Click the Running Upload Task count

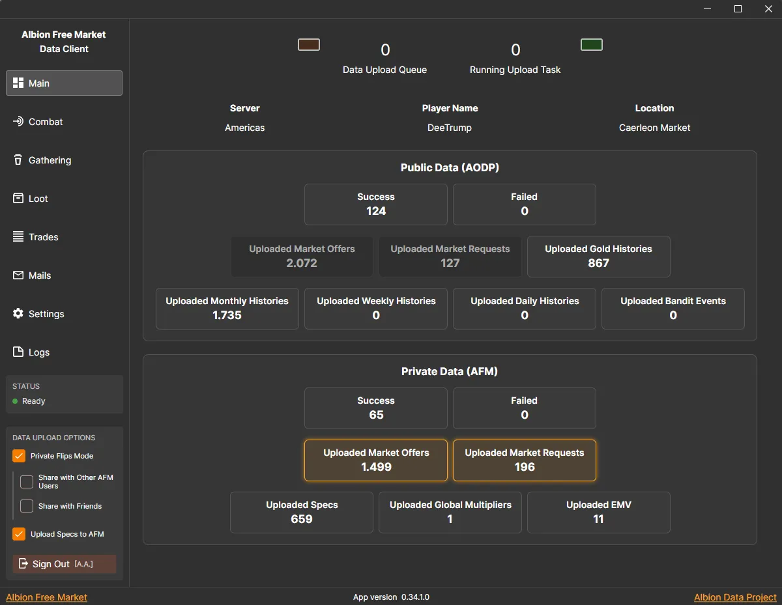tap(515, 50)
